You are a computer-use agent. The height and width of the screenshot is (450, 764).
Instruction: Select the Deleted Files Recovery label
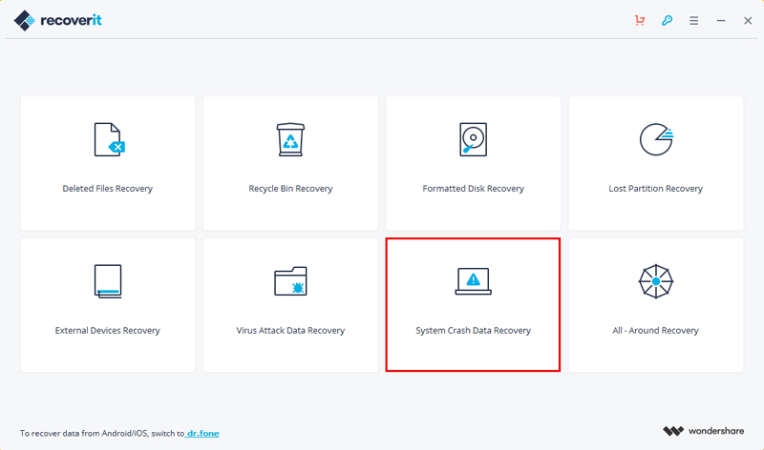(108, 188)
